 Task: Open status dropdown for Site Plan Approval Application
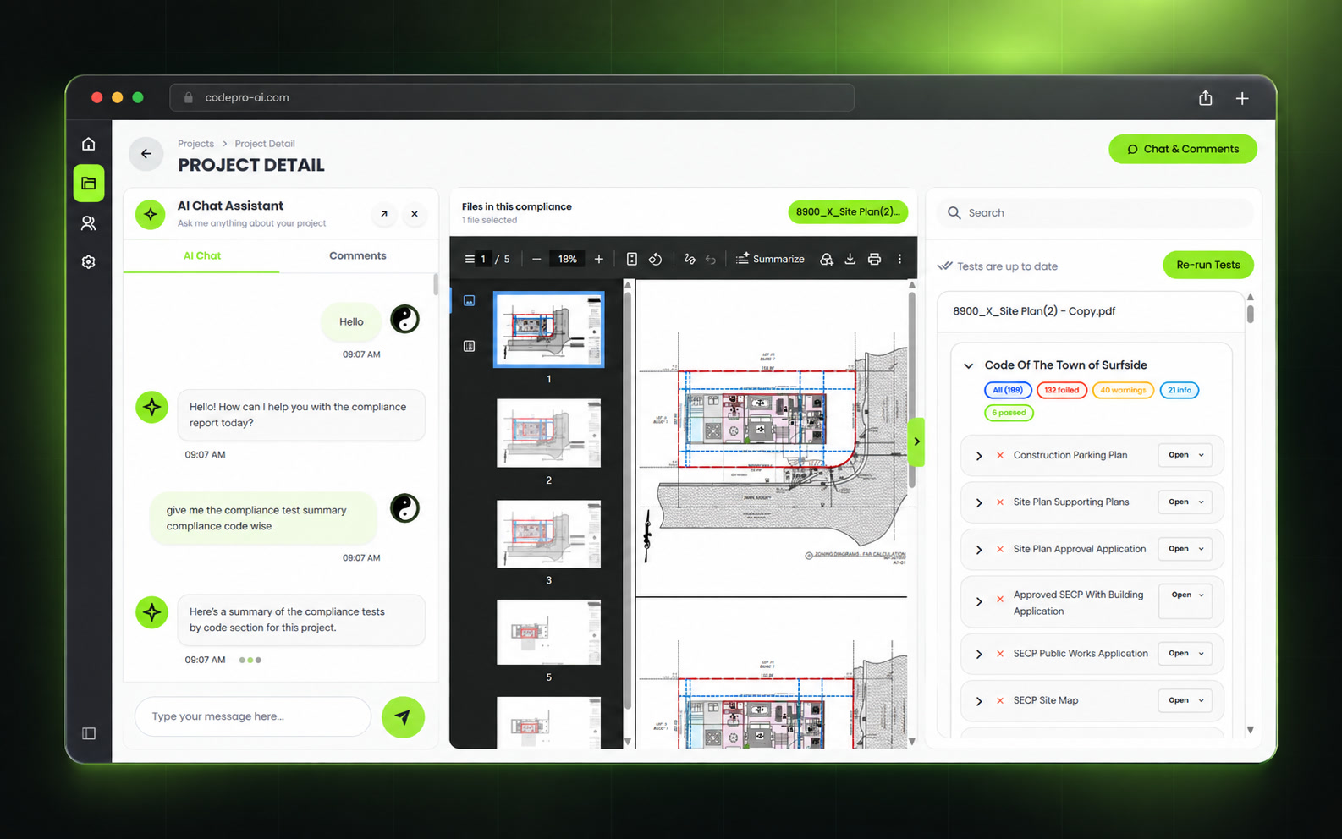click(1185, 549)
